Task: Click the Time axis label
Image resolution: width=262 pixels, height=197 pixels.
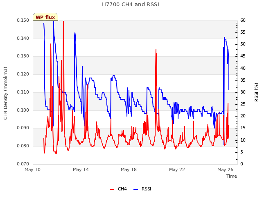Action: [231, 176]
